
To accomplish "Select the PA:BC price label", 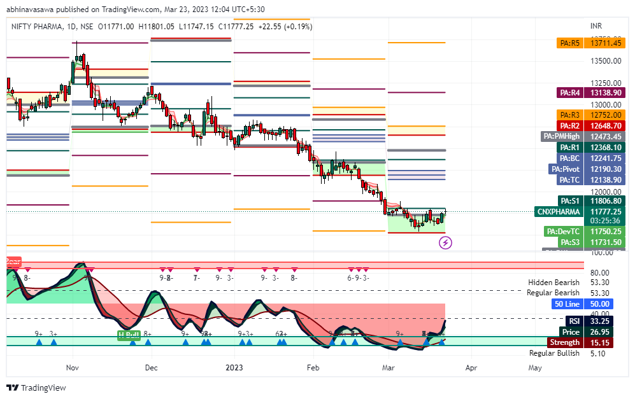I will (570, 158).
